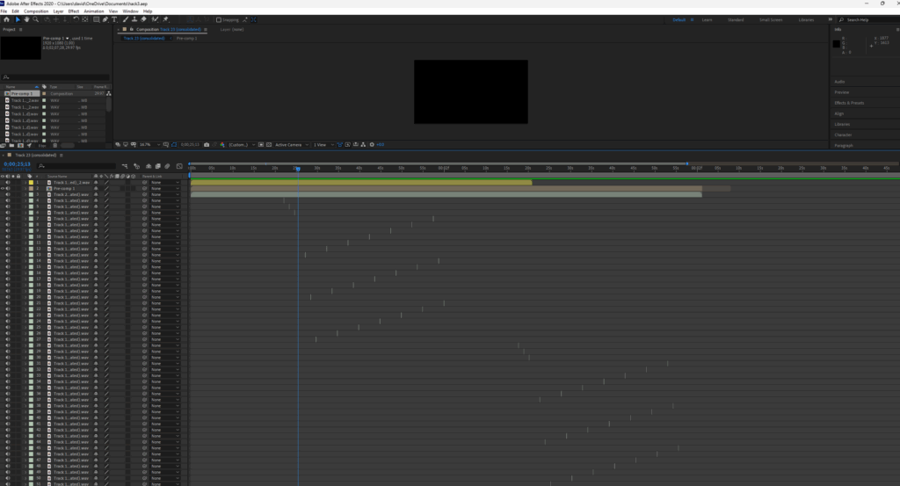The width and height of the screenshot is (900, 486).
Task: Mute audio of layer 1
Action: point(7,183)
